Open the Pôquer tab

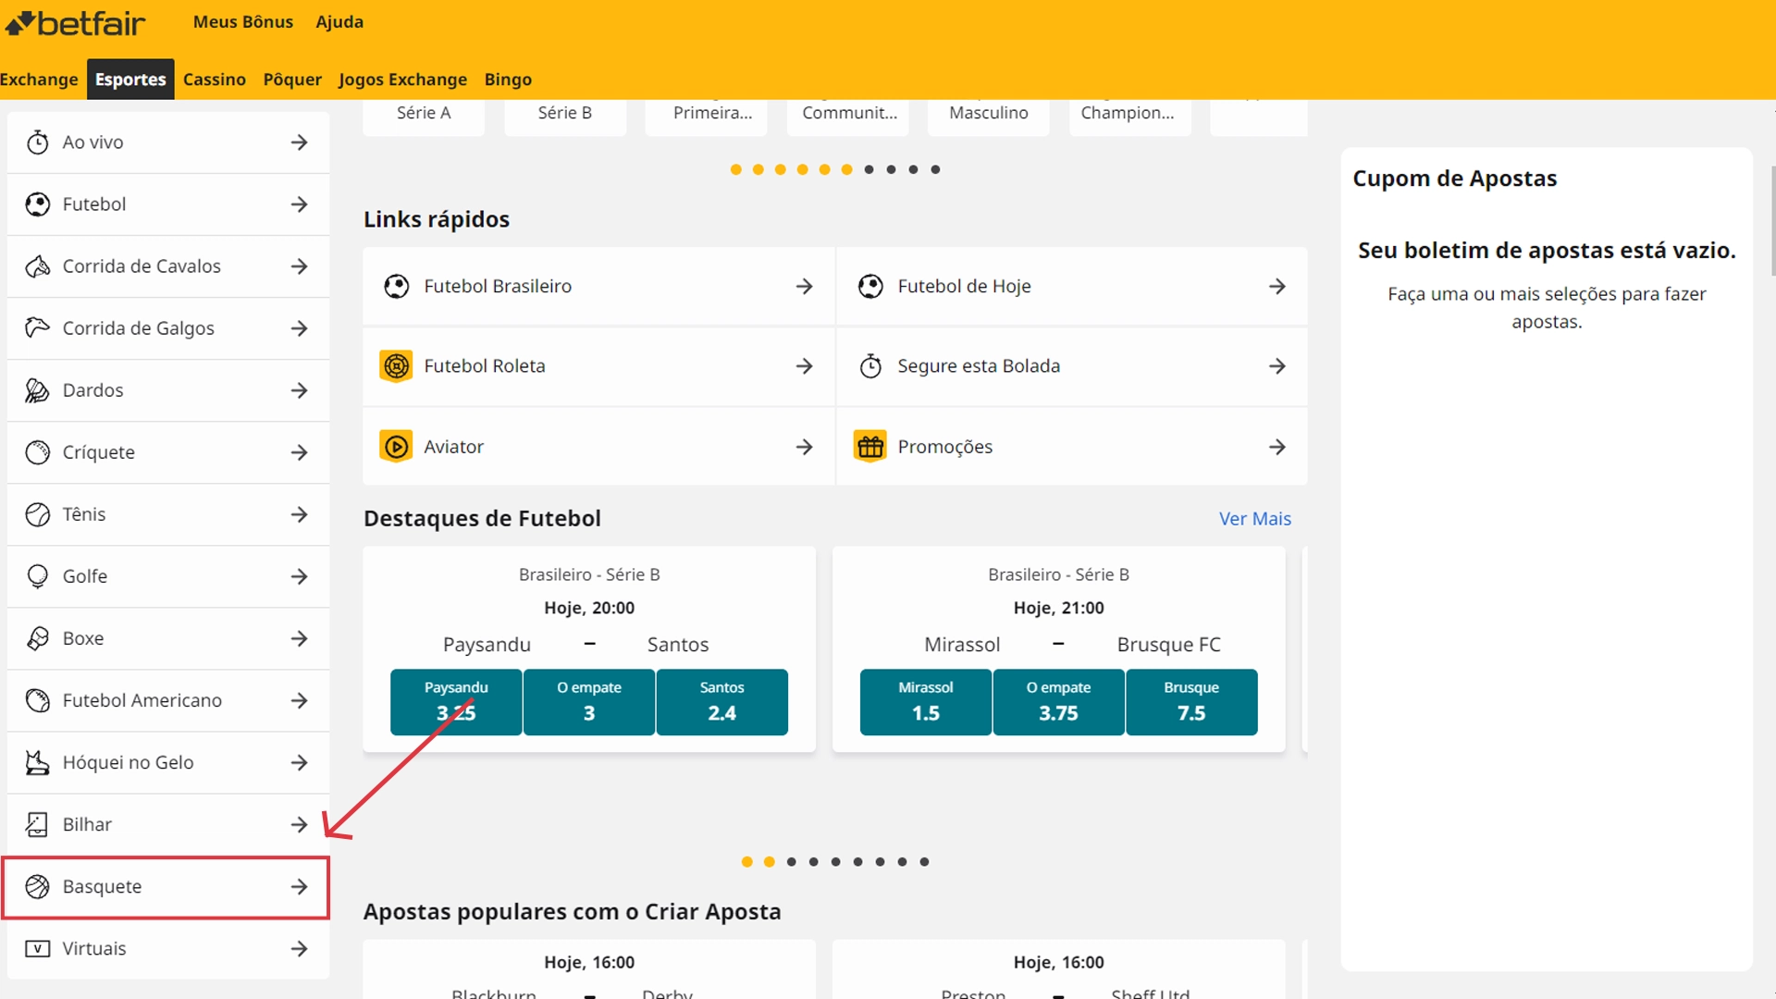pyautogui.click(x=292, y=80)
